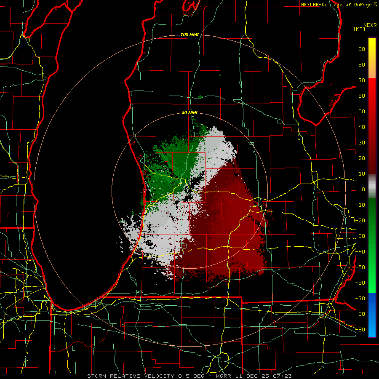Click the "-40" scale value
379x379 pixels.
click(x=360, y=252)
